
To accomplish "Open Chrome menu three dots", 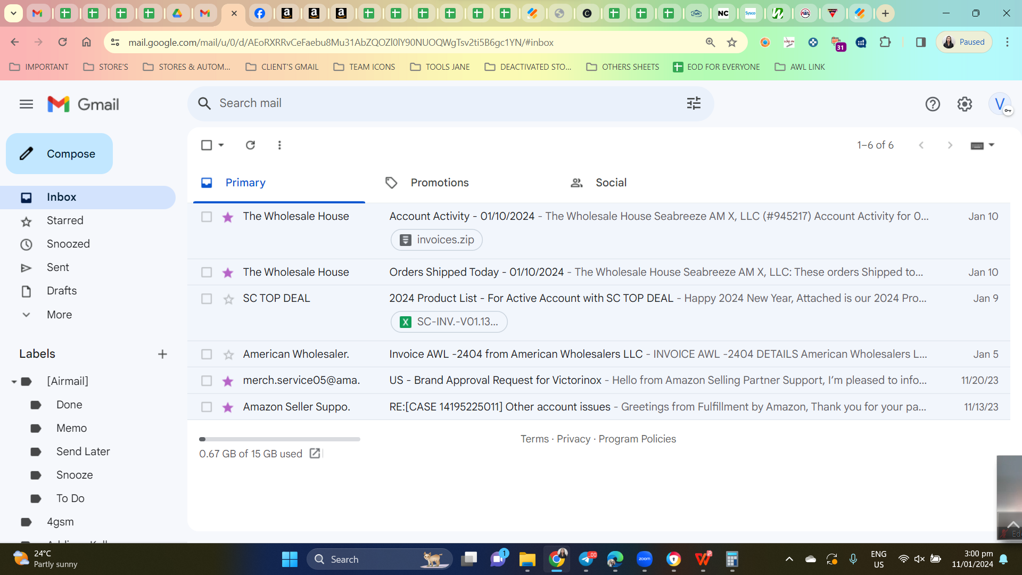I will 1007,42.
